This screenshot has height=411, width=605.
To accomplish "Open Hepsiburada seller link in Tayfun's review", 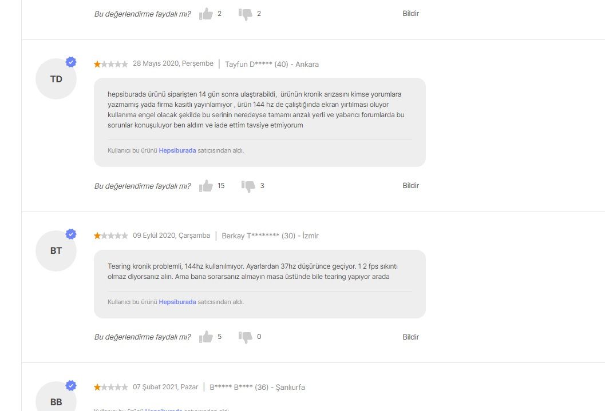I will point(177,150).
